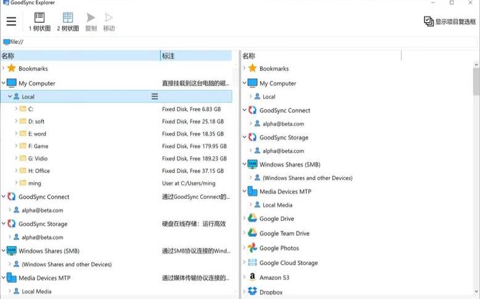Click My Computer icon in right pane
The image size is (480, 299).
pos(253,83)
